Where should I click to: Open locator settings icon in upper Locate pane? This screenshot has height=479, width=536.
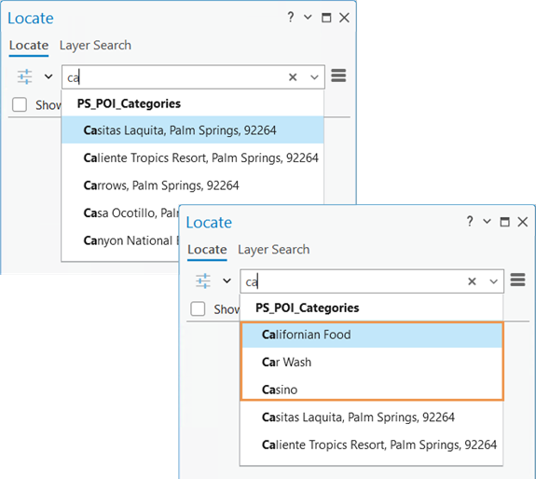point(24,76)
